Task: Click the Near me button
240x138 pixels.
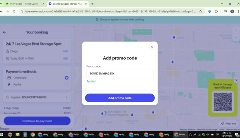Action: point(229,123)
